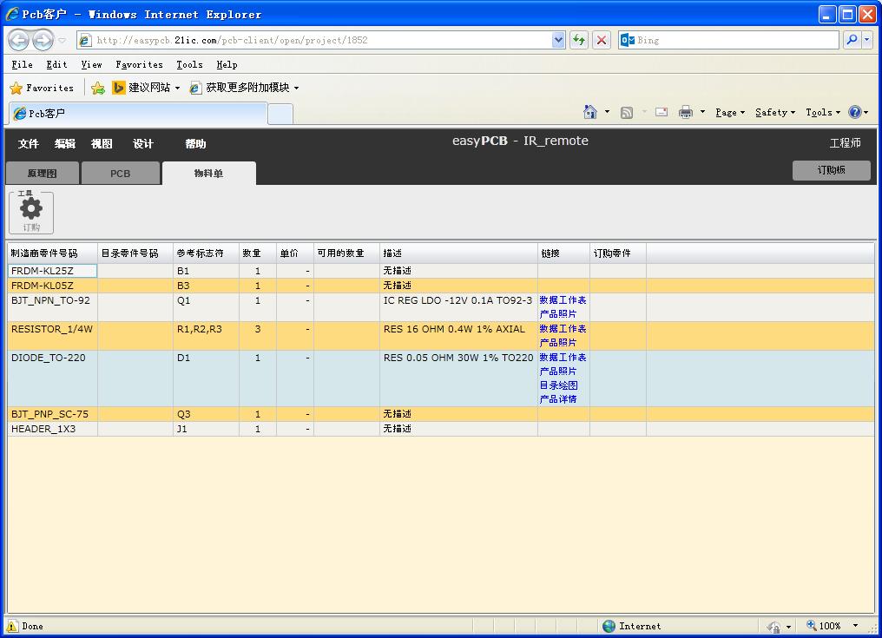This screenshot has width=882, height=638.
Task: Select the FRDM-KL25Z cell
Action: click(x=53, y=271)
